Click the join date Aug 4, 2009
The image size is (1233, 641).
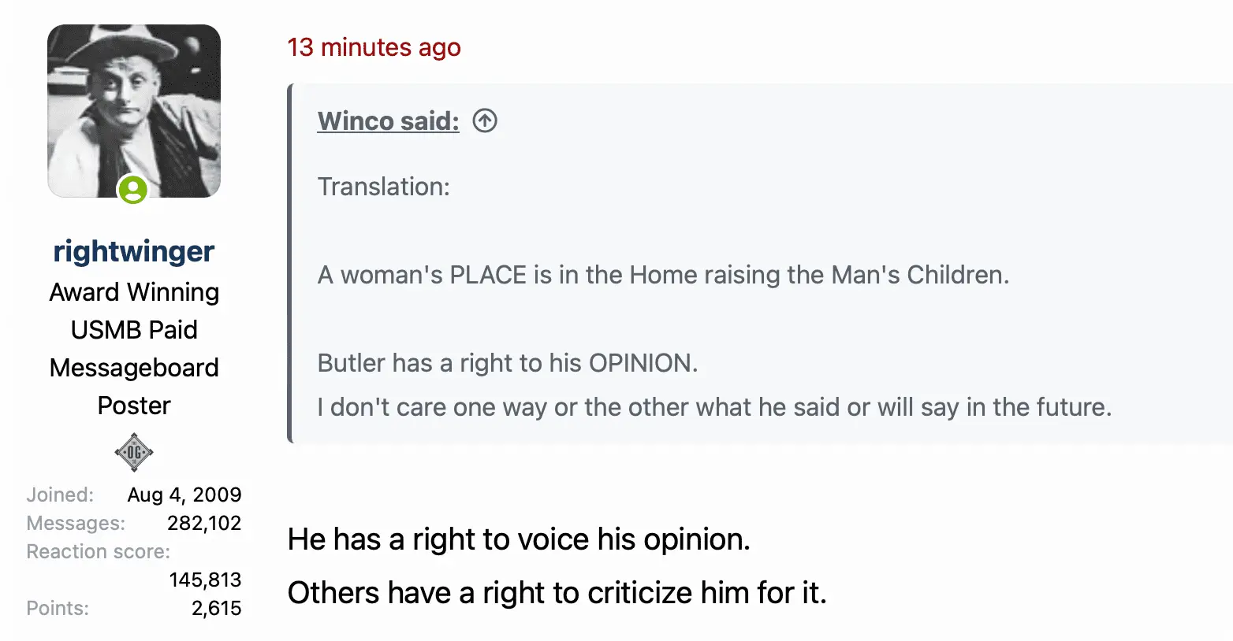184,495
